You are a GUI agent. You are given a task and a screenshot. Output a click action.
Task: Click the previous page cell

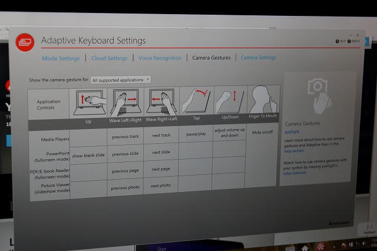125,171
